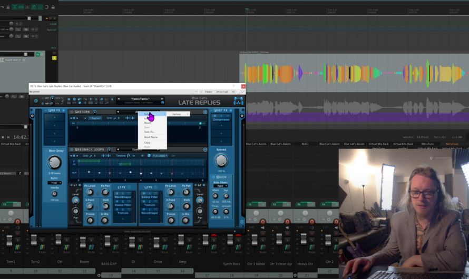
Task: Choose Reset Name in the context menu
Action: pyautogui.click(x=151, y=137)
